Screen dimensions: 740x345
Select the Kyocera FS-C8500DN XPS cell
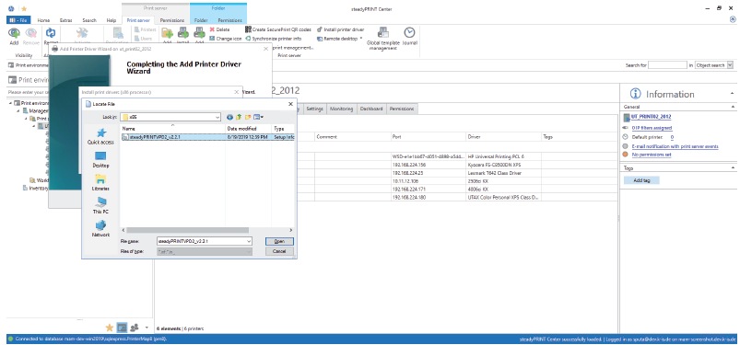coord(503,165)
